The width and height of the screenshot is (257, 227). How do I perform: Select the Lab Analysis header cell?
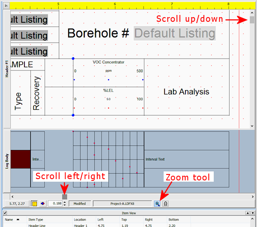tap(186, 91)
